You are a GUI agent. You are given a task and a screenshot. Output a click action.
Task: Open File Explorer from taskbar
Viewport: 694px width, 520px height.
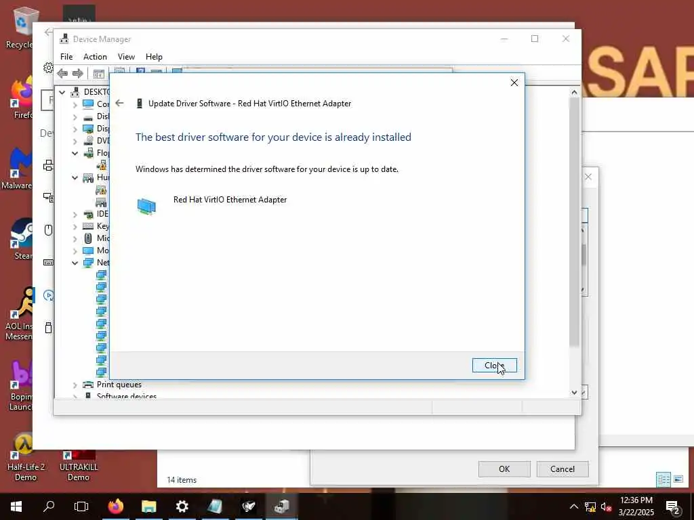click(148, 506)
